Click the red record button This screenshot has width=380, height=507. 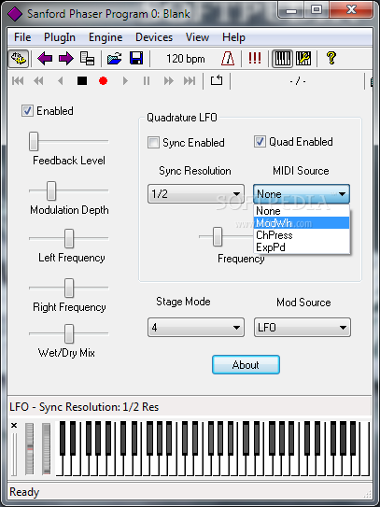coord(103,81)
